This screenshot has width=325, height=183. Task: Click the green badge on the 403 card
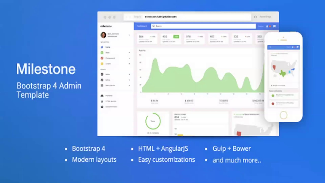[x=176, y=37]
